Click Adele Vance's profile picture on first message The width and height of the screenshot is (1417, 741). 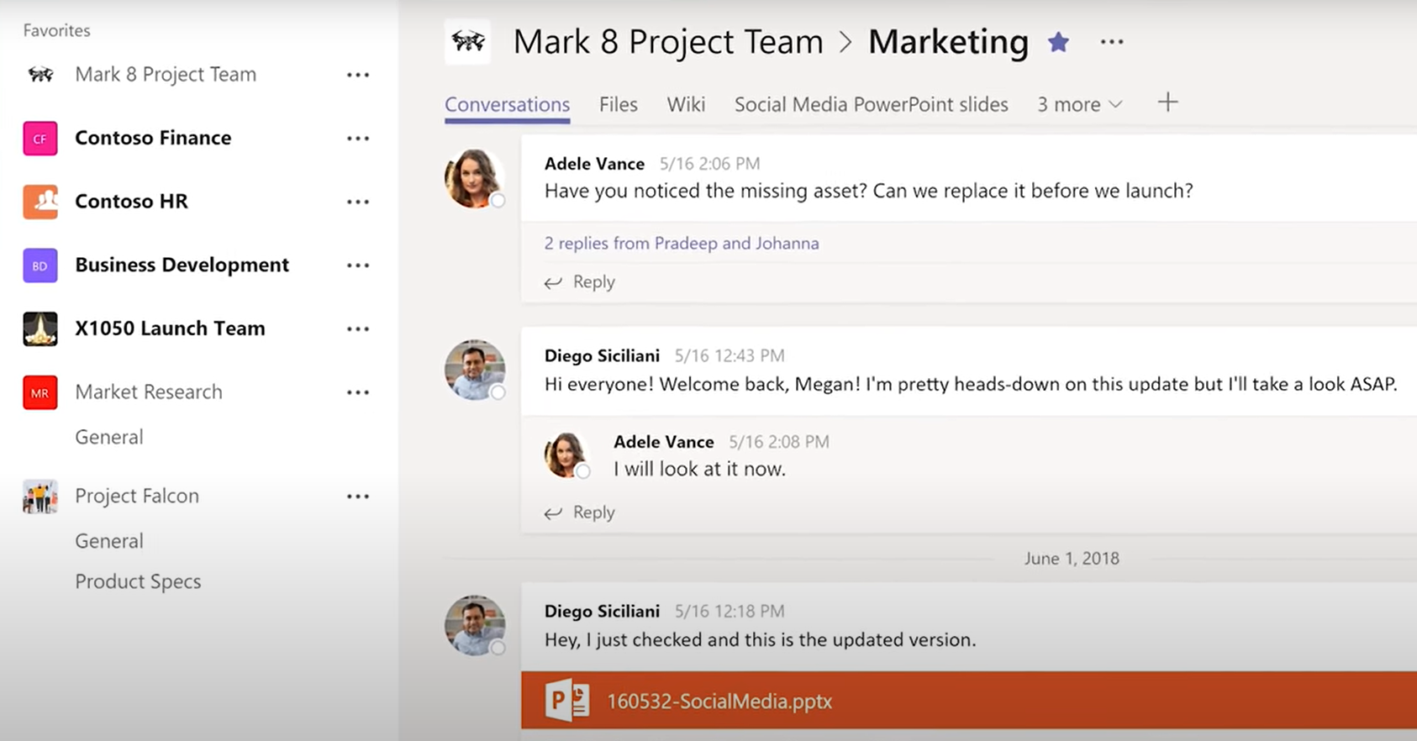(474, 178)
